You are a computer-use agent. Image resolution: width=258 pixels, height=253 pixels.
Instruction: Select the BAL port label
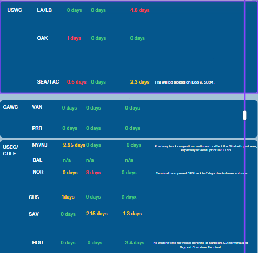(37, 160)
